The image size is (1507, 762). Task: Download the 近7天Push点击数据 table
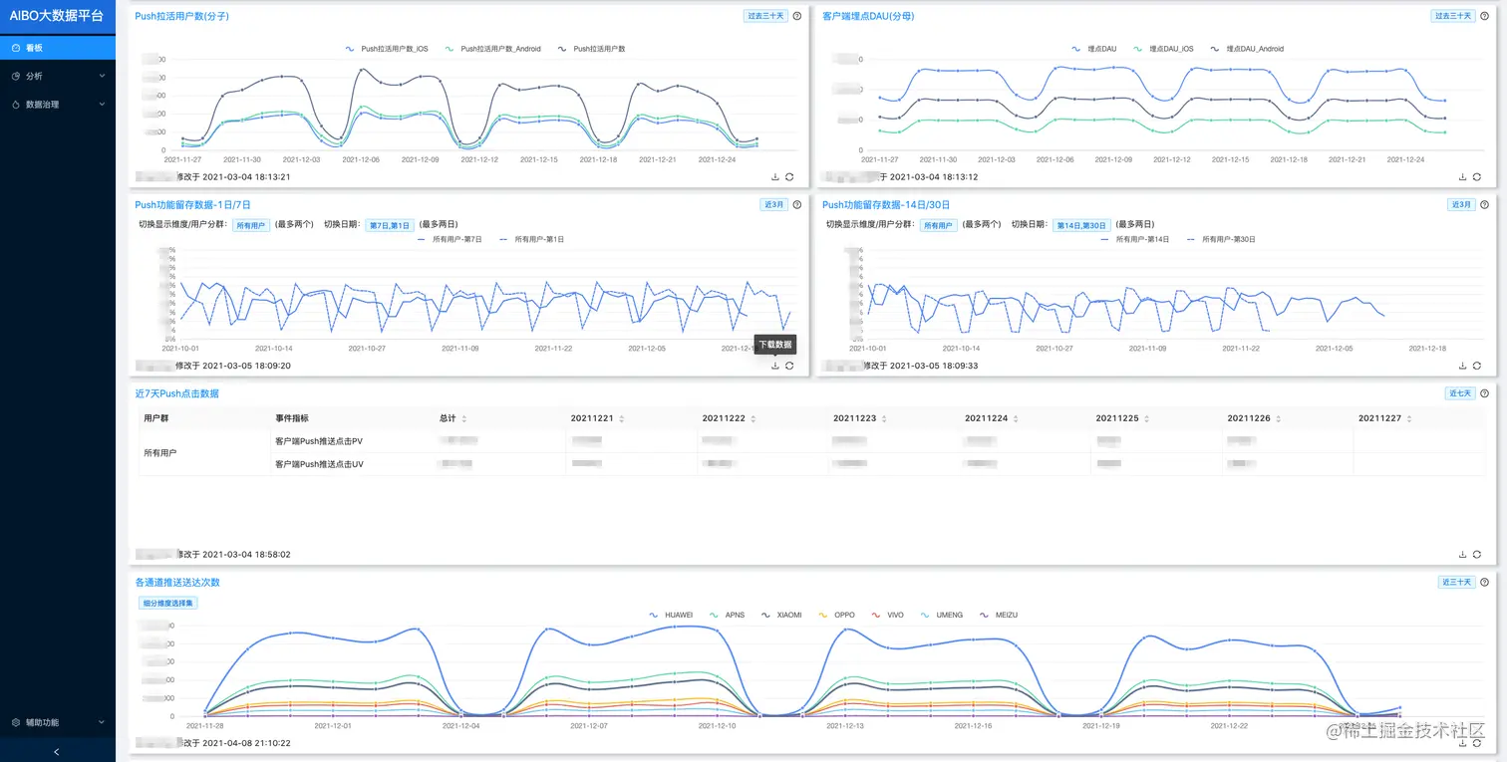tap(1463, 554)
